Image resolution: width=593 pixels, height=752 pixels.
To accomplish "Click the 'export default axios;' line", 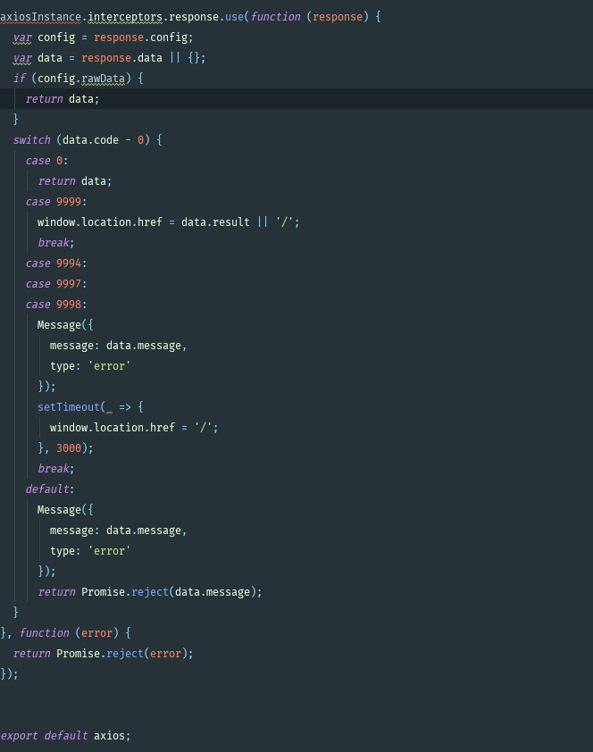I will [66, 736].
